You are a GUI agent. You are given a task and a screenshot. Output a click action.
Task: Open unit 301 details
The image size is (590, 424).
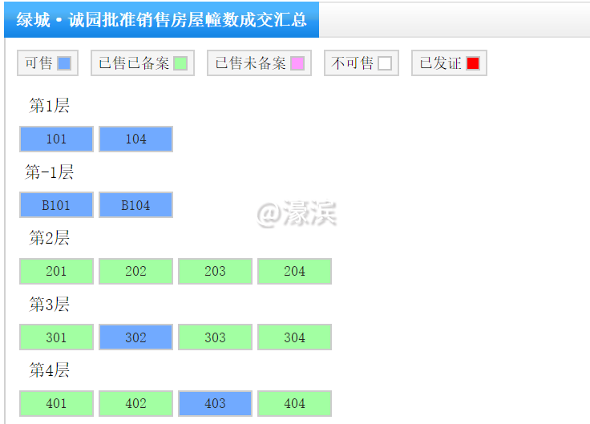click(56, 337)
